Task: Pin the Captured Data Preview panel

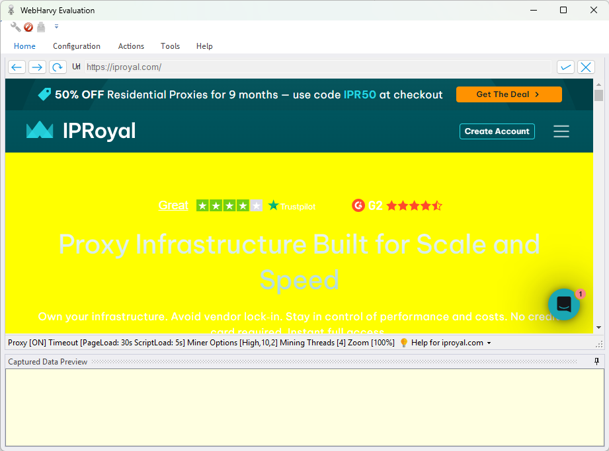Action: pos(596,361)
